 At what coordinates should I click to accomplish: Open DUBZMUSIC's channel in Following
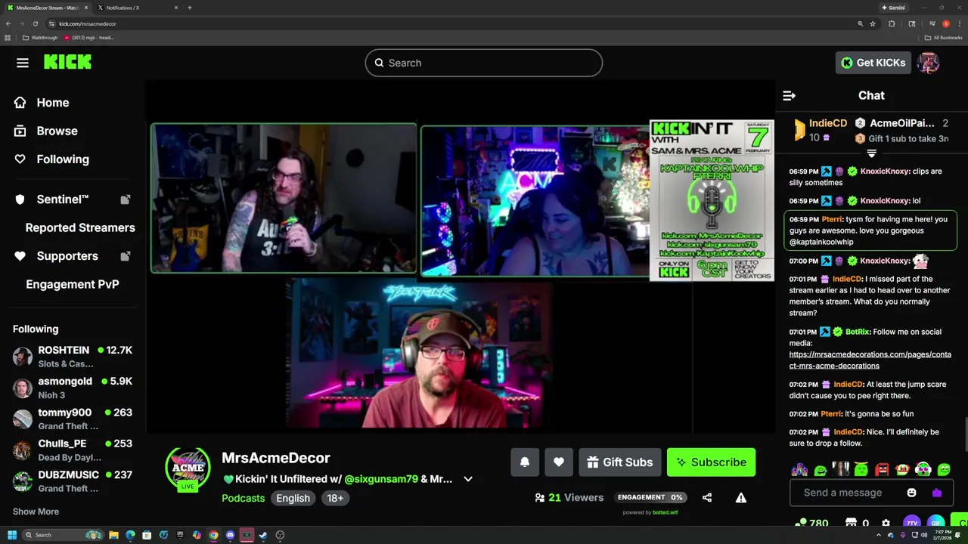click(x=73, y=481)
